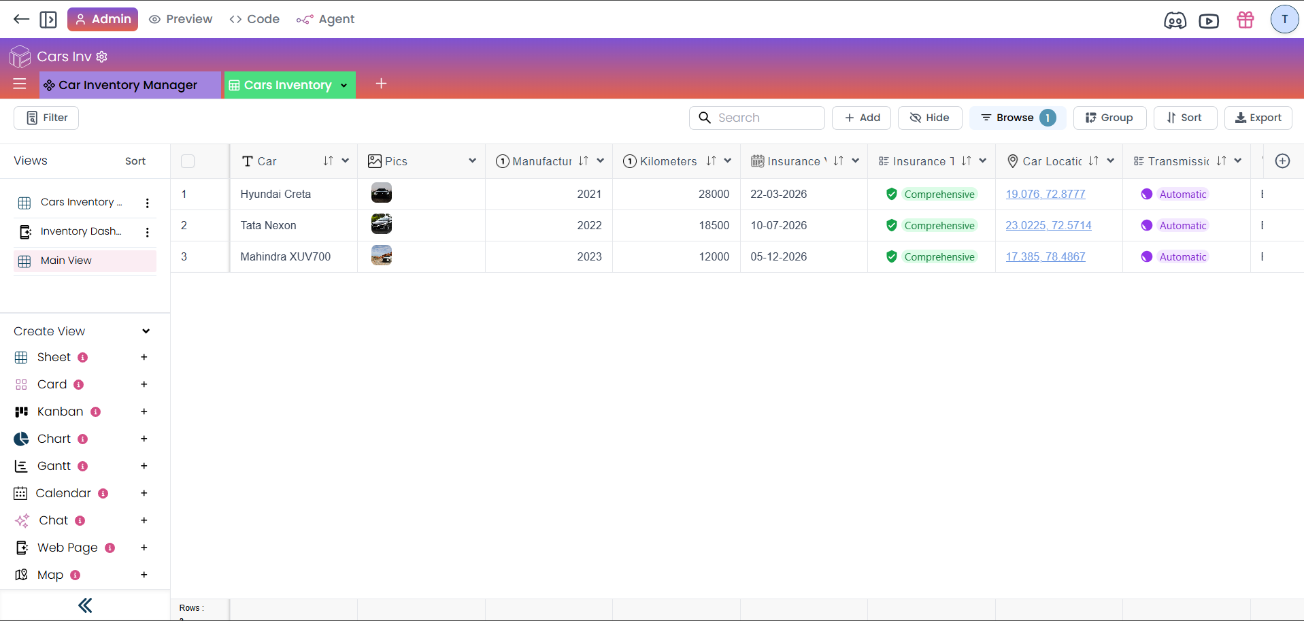The image size is (1304, 621).
Task: Click the hamburger menu icon
Action: (20, 84)
